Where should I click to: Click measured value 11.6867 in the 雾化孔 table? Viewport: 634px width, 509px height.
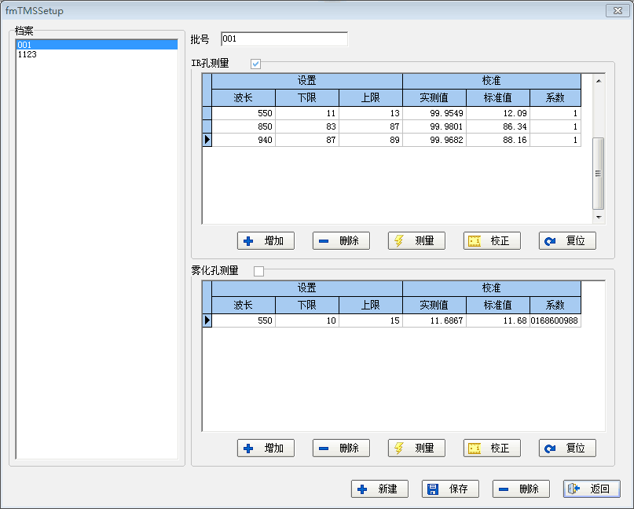point(434,320)
